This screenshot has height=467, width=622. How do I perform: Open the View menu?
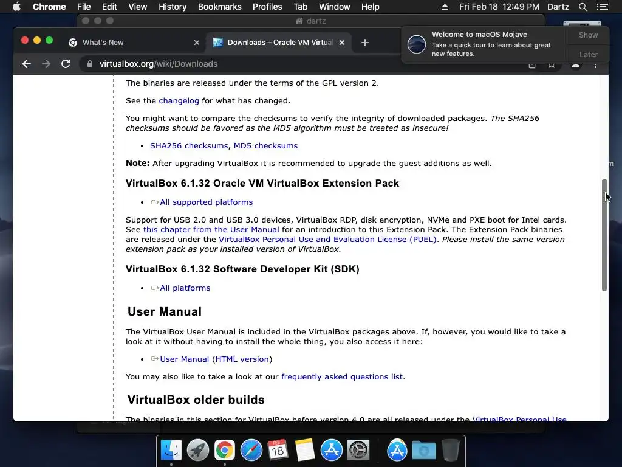point(138,7)
